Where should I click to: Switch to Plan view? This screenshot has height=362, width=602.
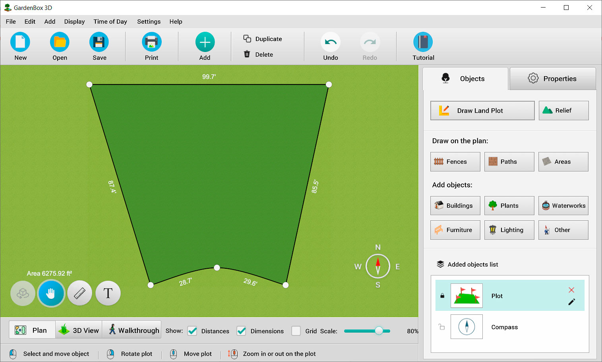32,330
